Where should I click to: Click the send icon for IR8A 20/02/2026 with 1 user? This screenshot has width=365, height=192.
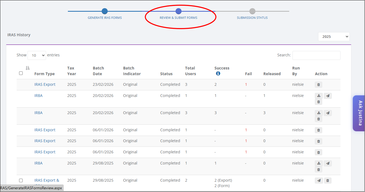pos(328,96)
